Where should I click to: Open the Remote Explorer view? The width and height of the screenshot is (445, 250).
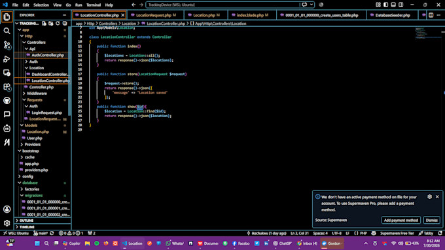point(7,73)
